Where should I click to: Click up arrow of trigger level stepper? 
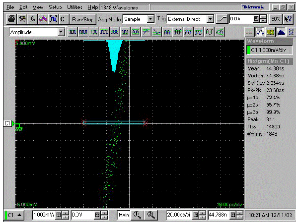coord(263,17)
